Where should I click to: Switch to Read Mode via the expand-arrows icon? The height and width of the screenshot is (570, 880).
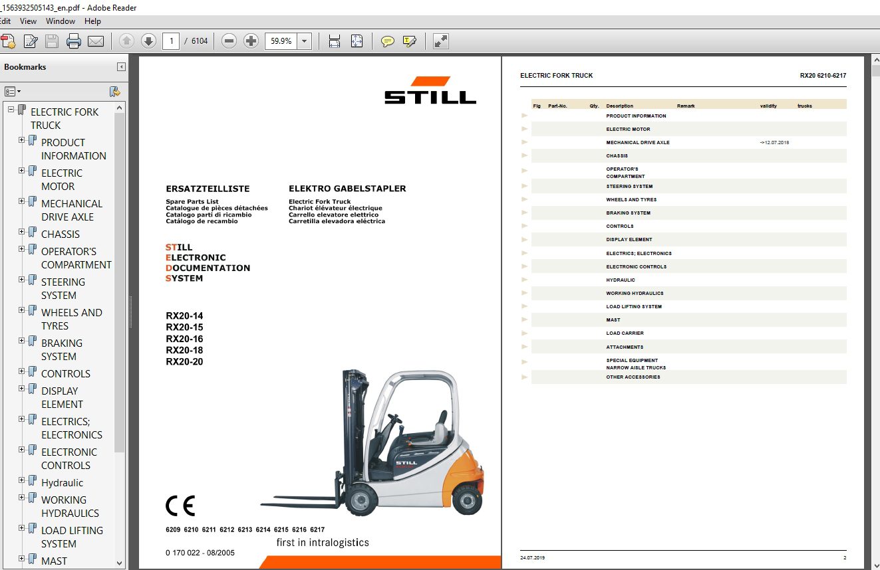pyautogui.click(x=440, y=41)
